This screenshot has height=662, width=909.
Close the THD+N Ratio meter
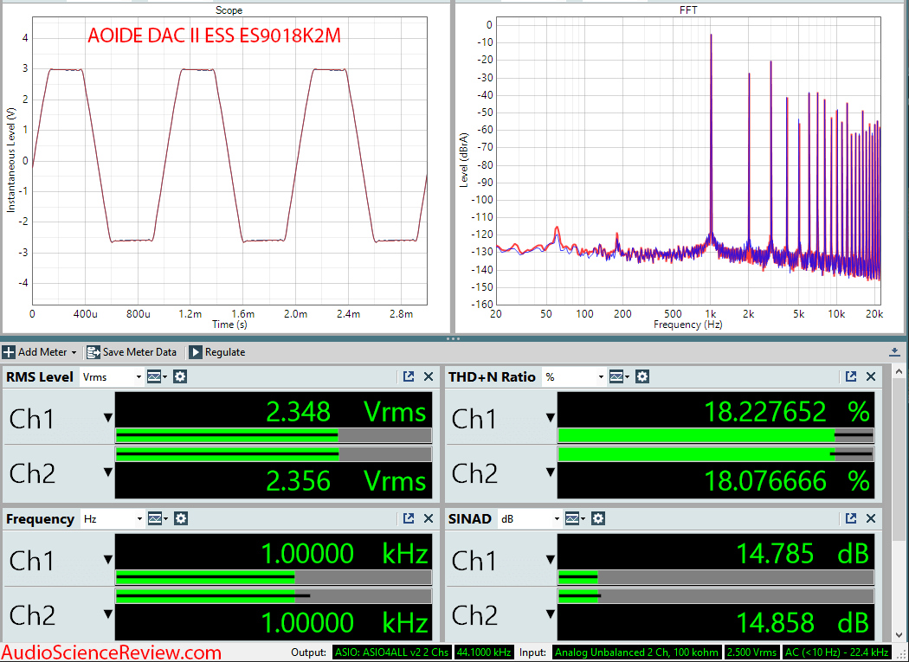[871, 376]
